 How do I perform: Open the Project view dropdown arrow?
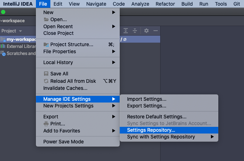(x=20, y=31)
